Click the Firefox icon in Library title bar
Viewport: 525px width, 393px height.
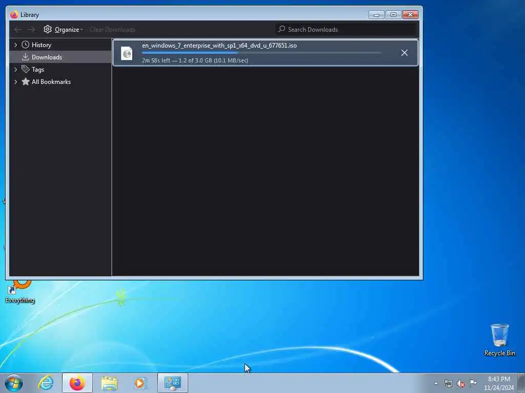[x=14, y=15]
